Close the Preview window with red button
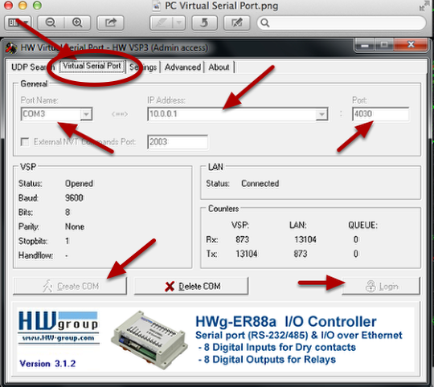This screenshot has height=387, width=434. pyautogui.click(x=8, y=6)
